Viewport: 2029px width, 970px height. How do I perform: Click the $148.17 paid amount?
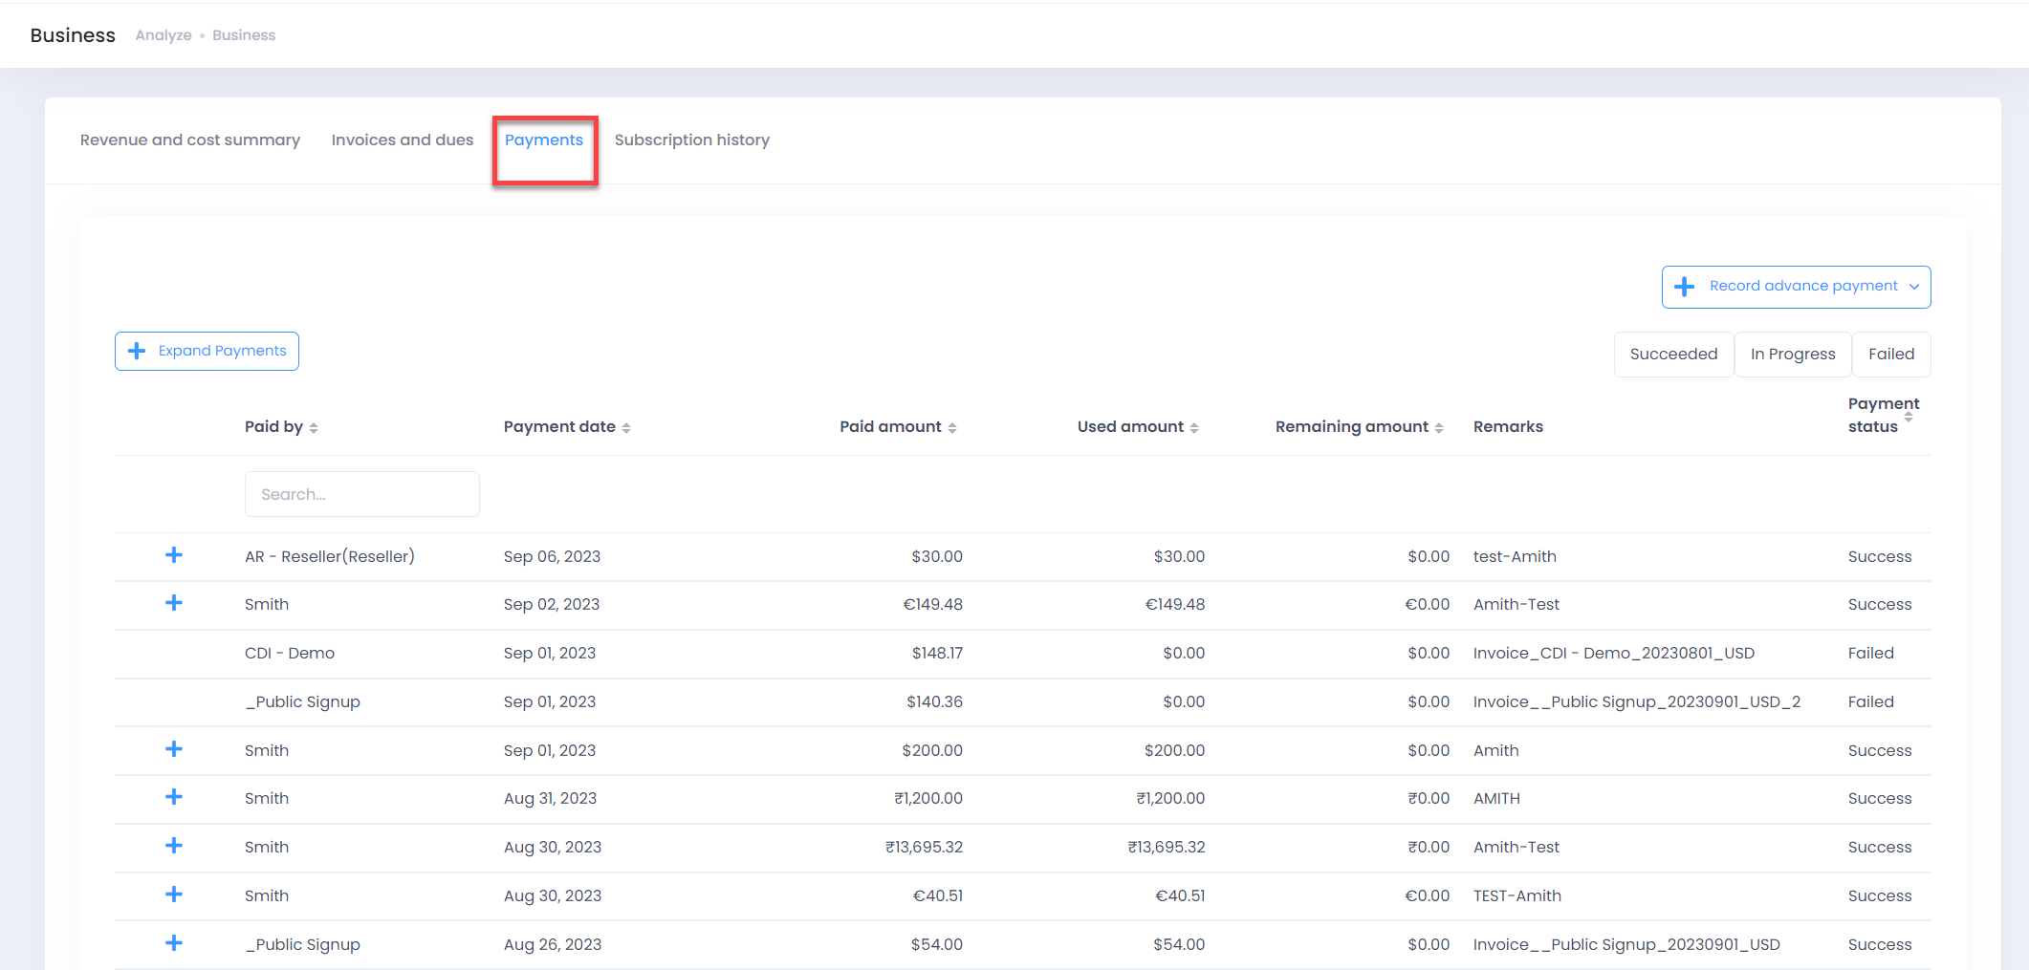937,653
